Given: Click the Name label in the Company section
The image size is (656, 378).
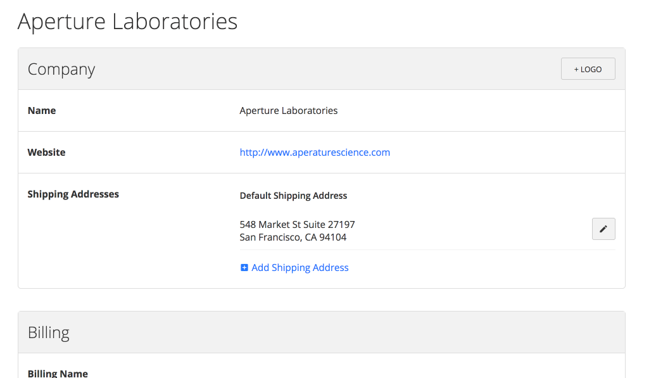Looking at the screenshot, I should tap(41, 110).
